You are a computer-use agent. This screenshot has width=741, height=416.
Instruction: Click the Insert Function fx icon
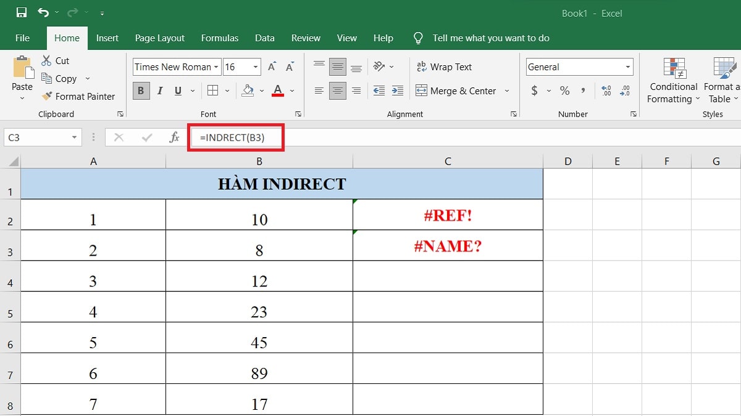click(x=174, y=137)
